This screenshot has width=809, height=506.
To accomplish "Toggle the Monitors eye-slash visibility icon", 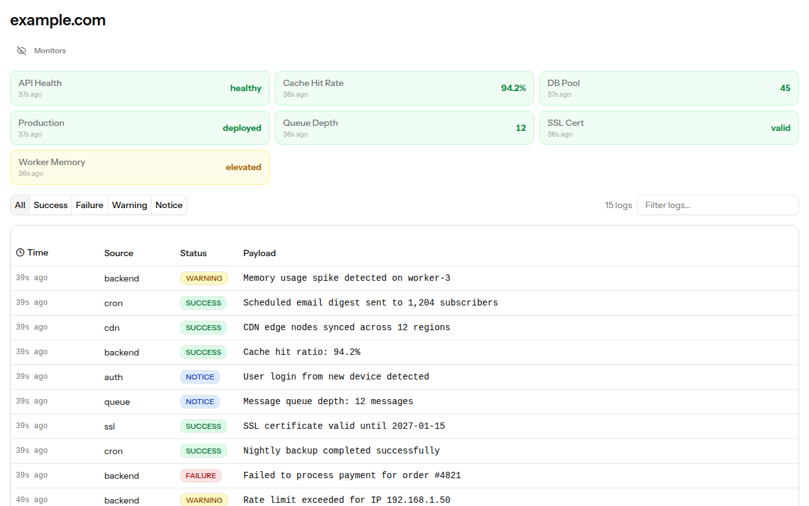I will coord(21,51).
